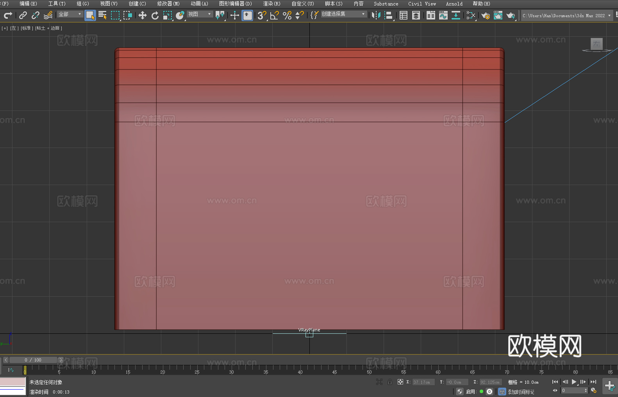Click the teal download-arrow toolbar icon

pyautogui.click(x=456, y=15)
